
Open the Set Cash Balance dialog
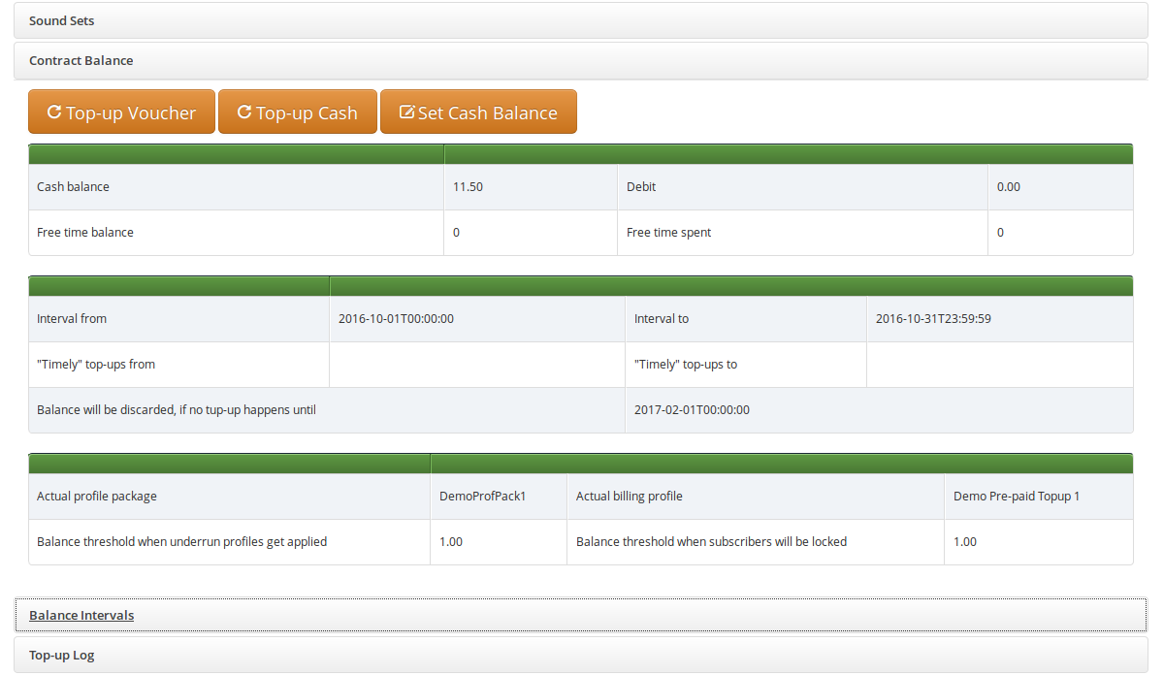pos(478,112)
